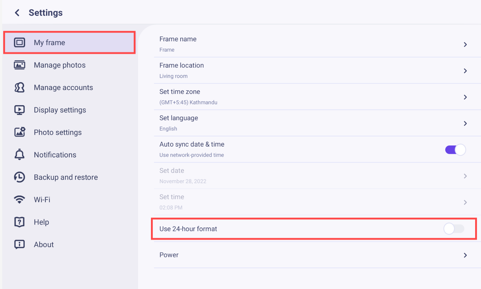Click the Set time 02:08 PM row
Image resolution: width=481 pixels, height=289 pixels.
[x=317, y=202]
